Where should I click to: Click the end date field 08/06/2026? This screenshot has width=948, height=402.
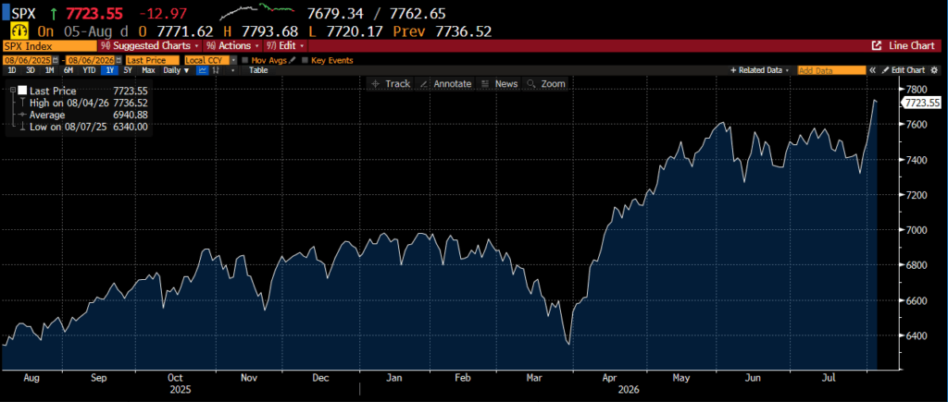[91, 60]
